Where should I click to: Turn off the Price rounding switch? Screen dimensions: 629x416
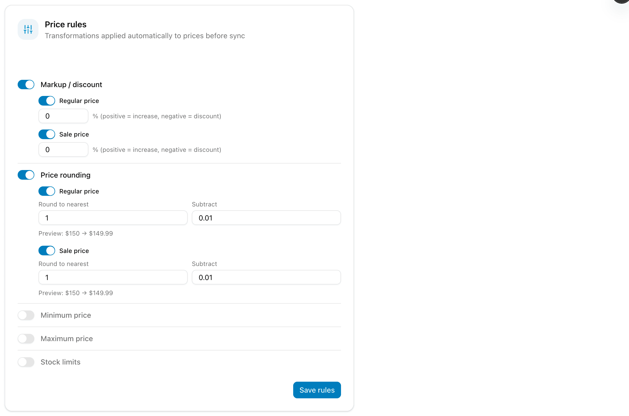click(x=26, y=175)
